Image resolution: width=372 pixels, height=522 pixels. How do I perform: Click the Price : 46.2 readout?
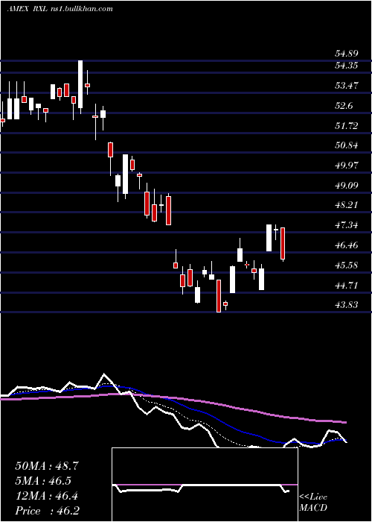coord(47,511)
